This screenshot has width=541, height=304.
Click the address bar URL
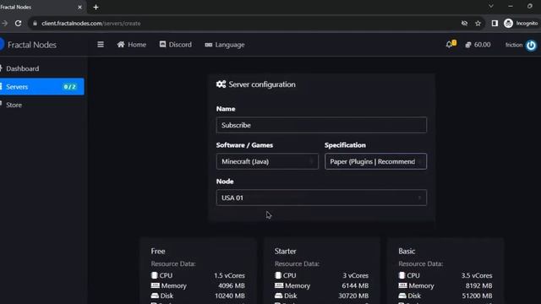(91, 24)
